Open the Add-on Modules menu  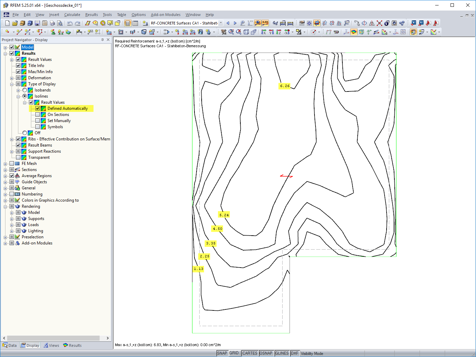166,15
